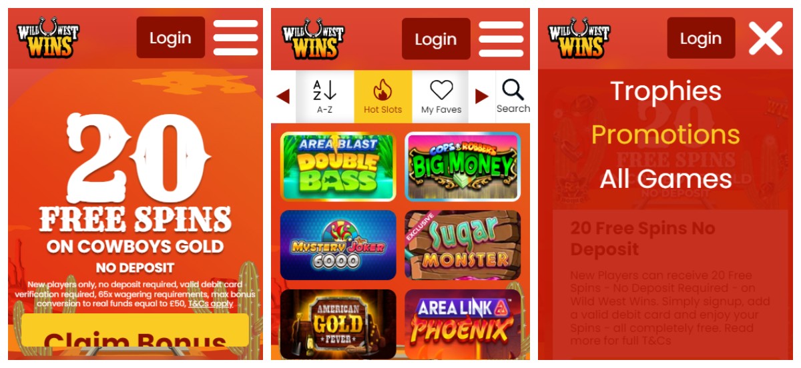Tap Login on the left screen
This screenshot has width=801, height=368.
pos(170,38)
